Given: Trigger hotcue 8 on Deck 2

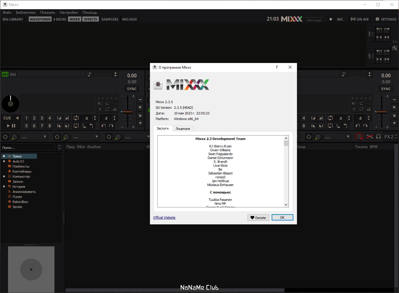Looking at the screenshot, I should 304,126.
